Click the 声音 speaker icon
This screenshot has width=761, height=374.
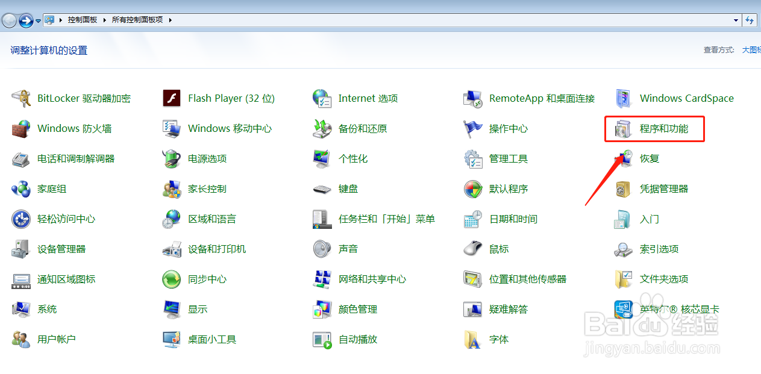tap(322, 249)
